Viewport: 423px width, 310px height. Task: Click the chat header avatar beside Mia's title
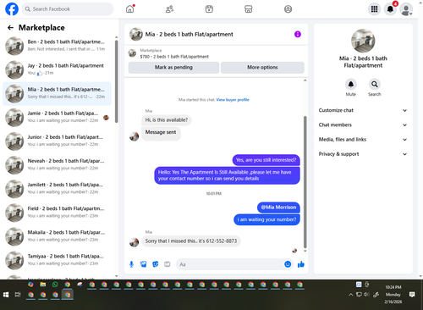pos(136,35)
